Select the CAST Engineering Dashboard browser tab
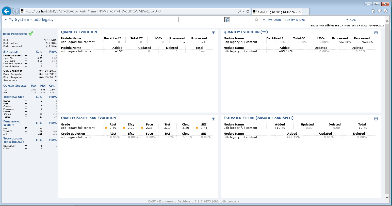This screenshot has height=206, width=392. pyautogui.click(x=277, y=12)
